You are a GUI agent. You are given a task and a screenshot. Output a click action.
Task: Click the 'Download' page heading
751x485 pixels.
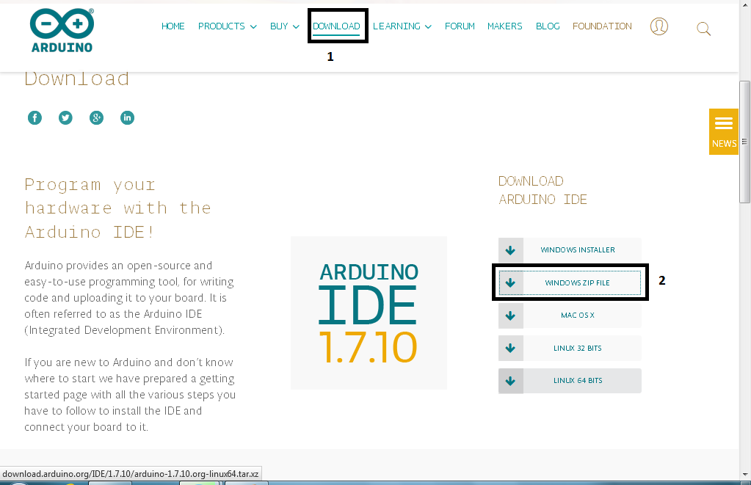click(76, 79)
